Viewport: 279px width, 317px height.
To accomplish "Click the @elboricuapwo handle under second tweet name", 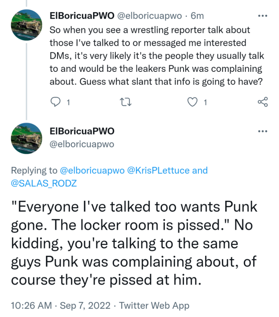I will [x=82, y=145].
